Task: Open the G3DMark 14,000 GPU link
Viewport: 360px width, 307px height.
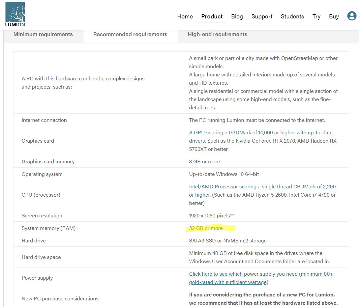Action: coord(260,136)
